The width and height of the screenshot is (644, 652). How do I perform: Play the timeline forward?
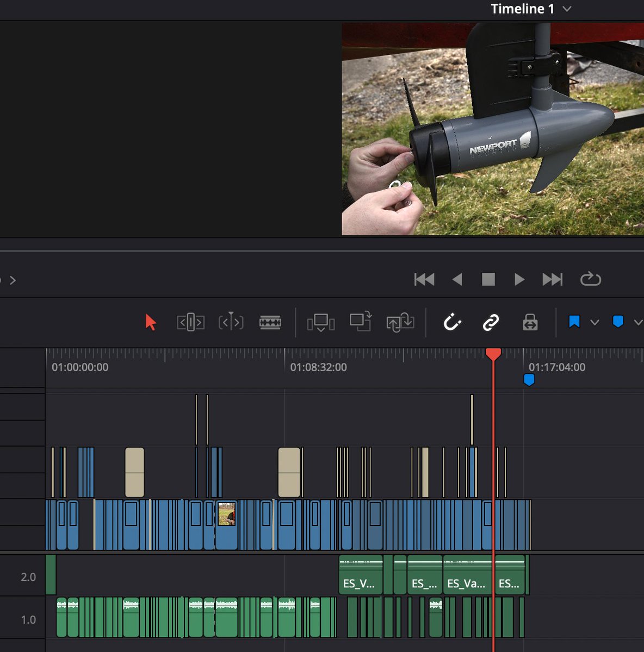click(519, 279)
